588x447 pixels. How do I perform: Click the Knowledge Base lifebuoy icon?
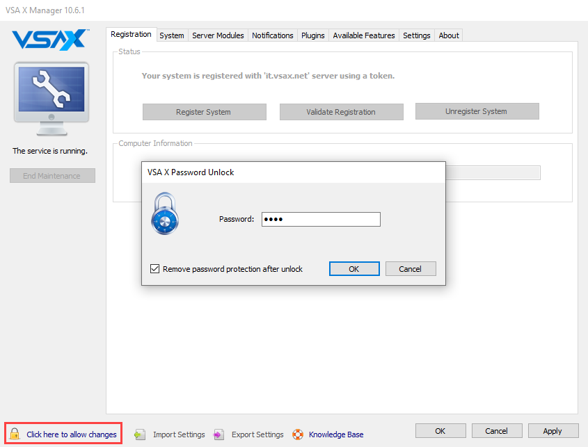[x=298, y=434]
